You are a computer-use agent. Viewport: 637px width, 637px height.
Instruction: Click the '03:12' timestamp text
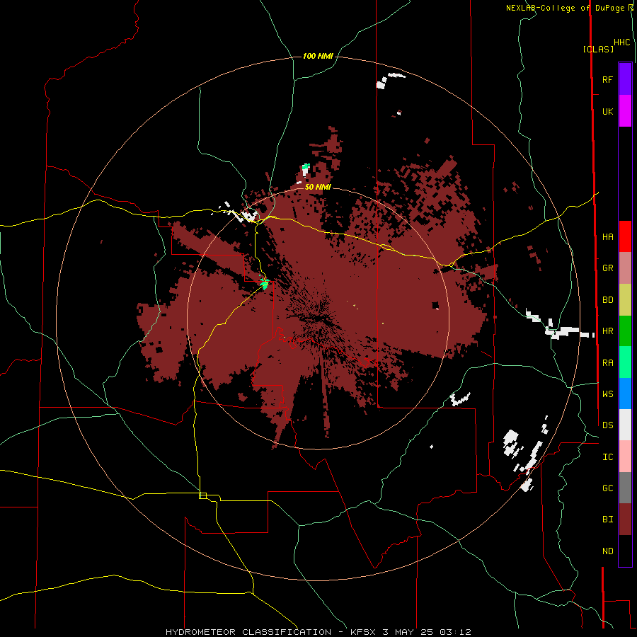(x=455, y=632)
